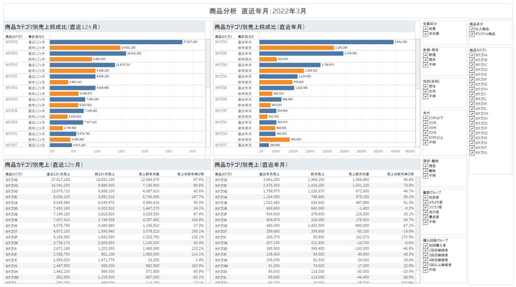Image resolution: width=516 pixels, height=287 pixels.
Task: Toggle the 新規 checkbox under 新規・既存
Action: pos(425,54)
